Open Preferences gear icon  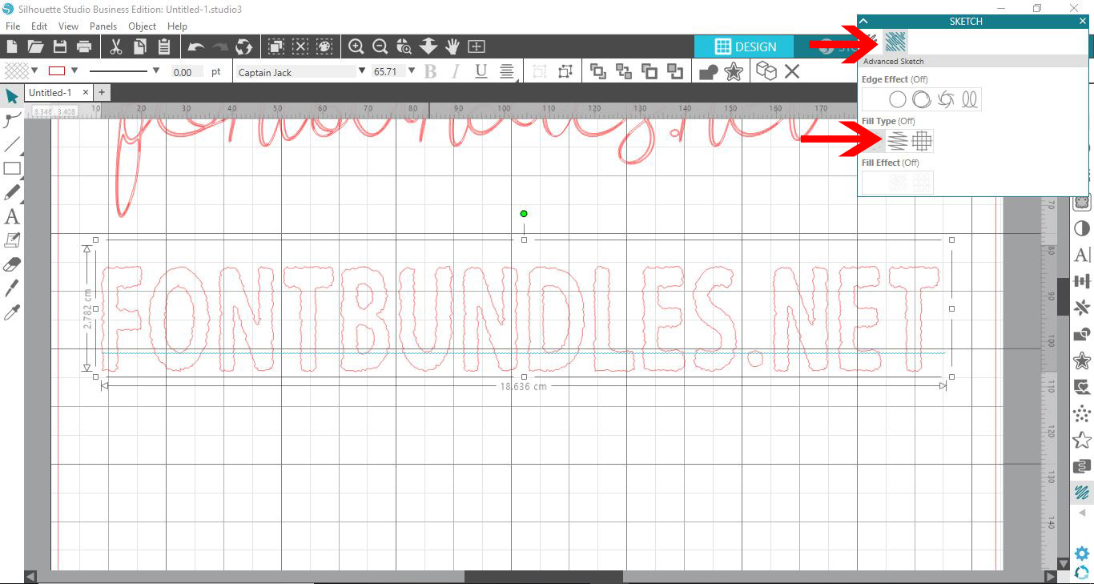(x=1082, y=554)
